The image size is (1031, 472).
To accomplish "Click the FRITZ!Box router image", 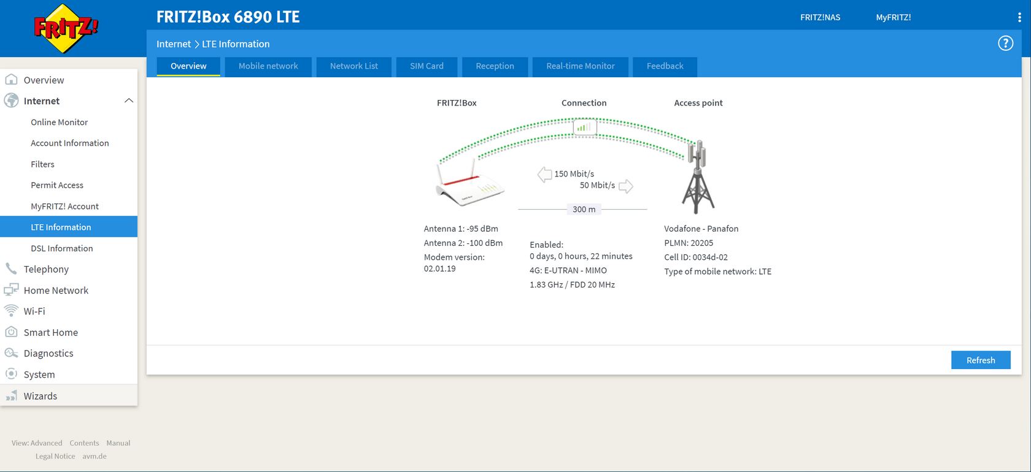I will (x=470, y=183).
